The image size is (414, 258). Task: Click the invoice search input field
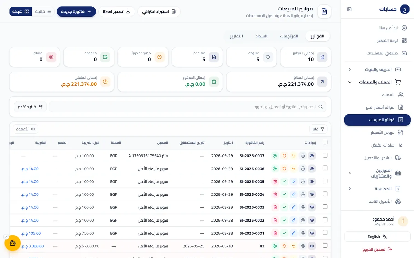point(188,107)
